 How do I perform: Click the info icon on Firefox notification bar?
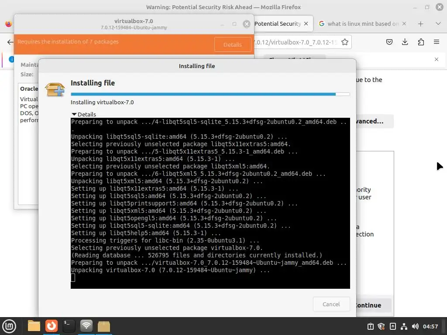coord(11,59)
